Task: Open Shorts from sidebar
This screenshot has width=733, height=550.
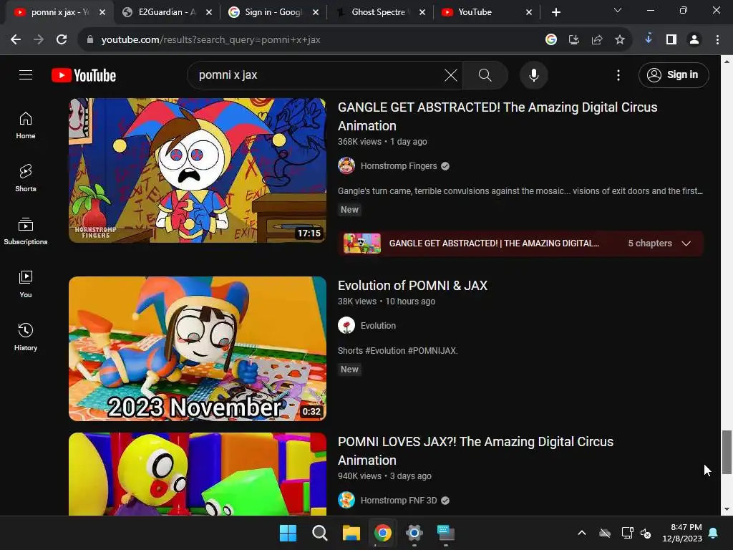Action: 26,178
